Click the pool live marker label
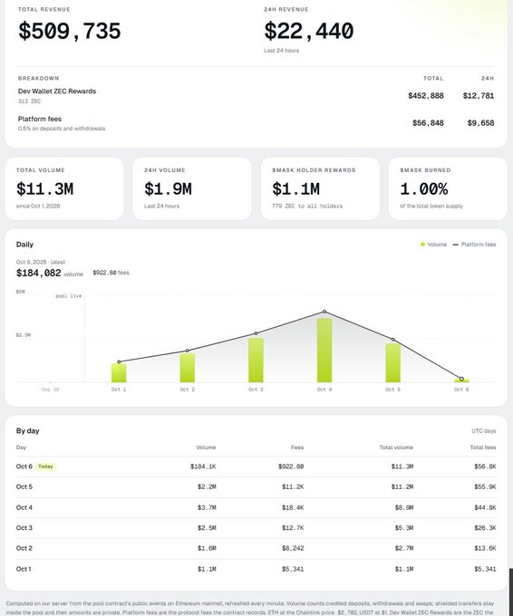The width and height of the screenshot is (513, 616). 68,296
